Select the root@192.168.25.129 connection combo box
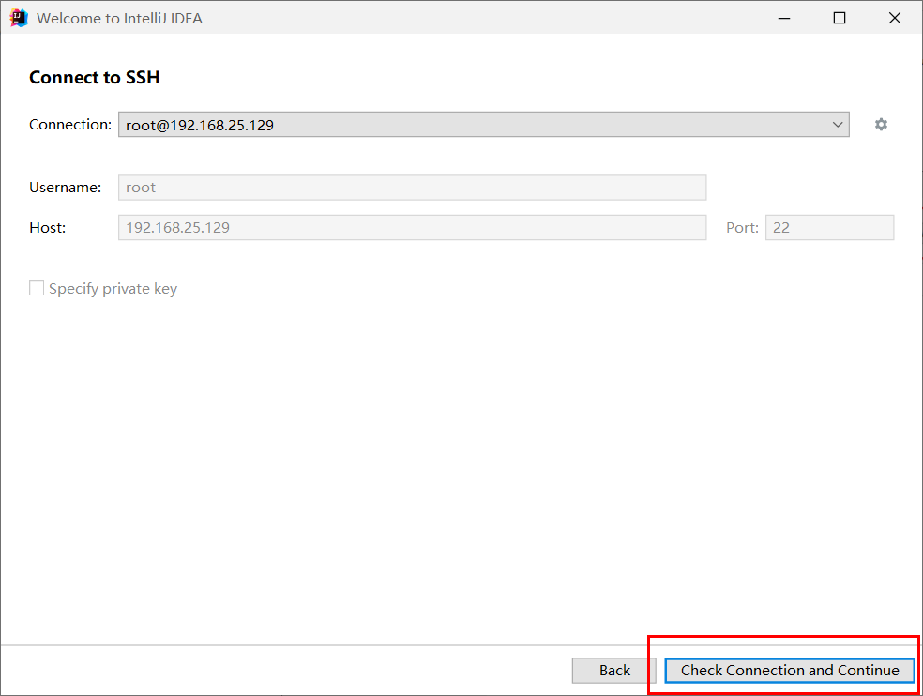The height and width of the screenshot is (696, 923). pyautogui.click(x=483, y=125)
